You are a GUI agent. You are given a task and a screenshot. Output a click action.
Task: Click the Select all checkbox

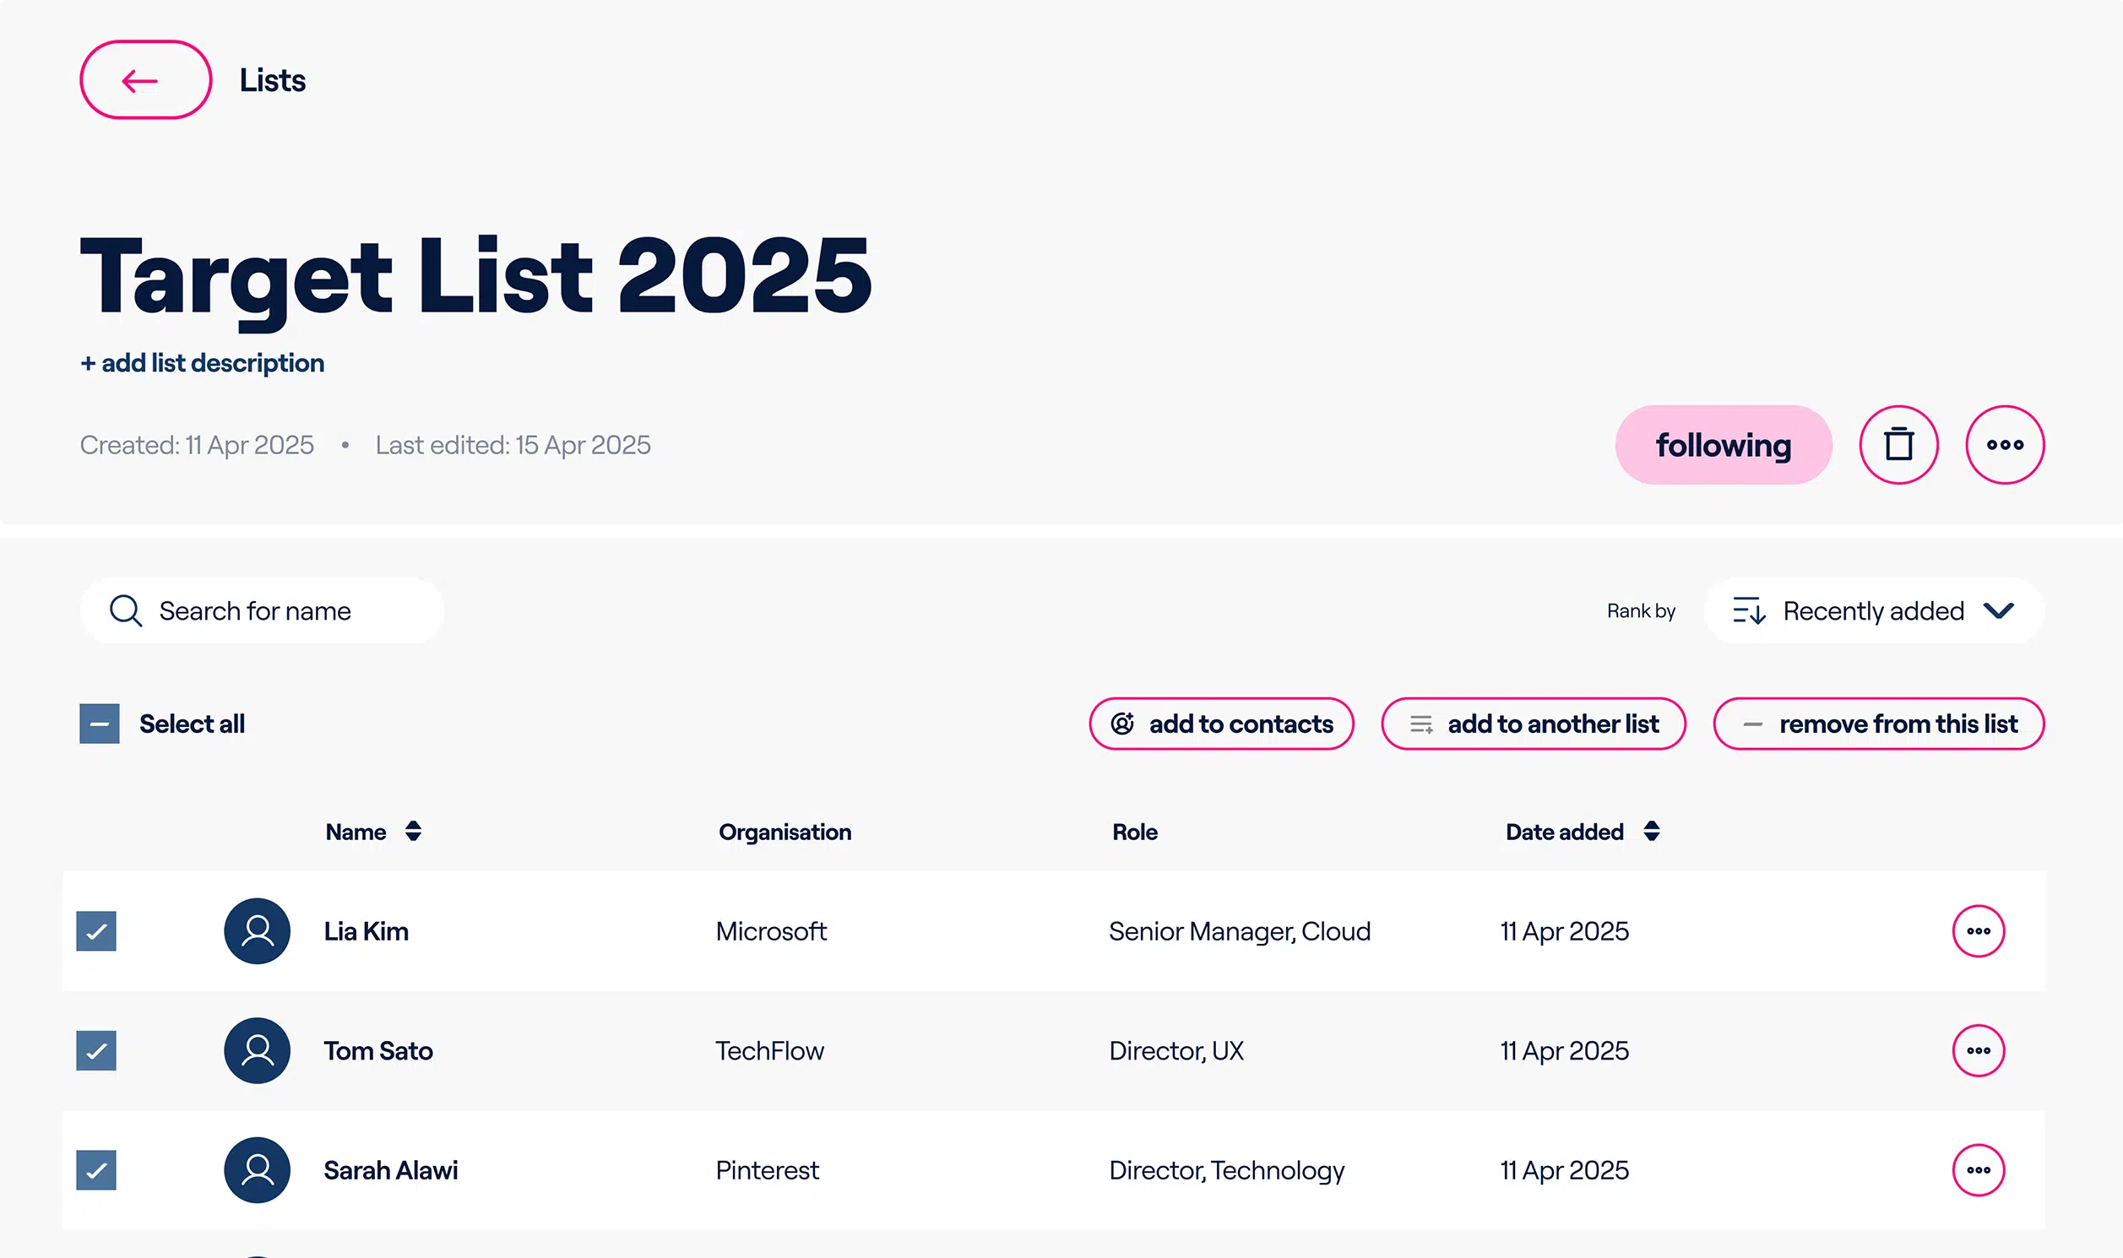pyautogui.click(x=99, y=724)
